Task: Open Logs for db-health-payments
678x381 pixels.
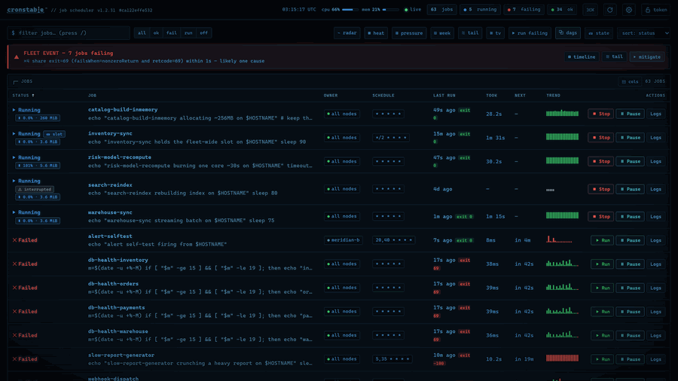Action: (655, 312)
